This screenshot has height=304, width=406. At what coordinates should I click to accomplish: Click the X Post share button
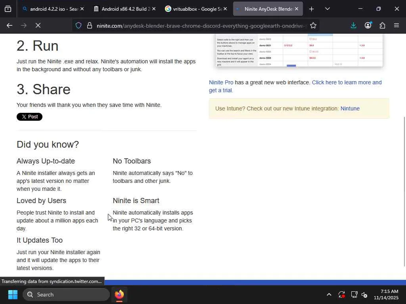[29, 117]
